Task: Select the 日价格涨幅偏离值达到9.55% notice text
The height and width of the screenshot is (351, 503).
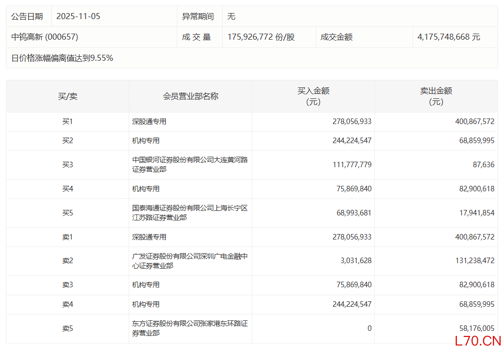Action: point(62,58)
